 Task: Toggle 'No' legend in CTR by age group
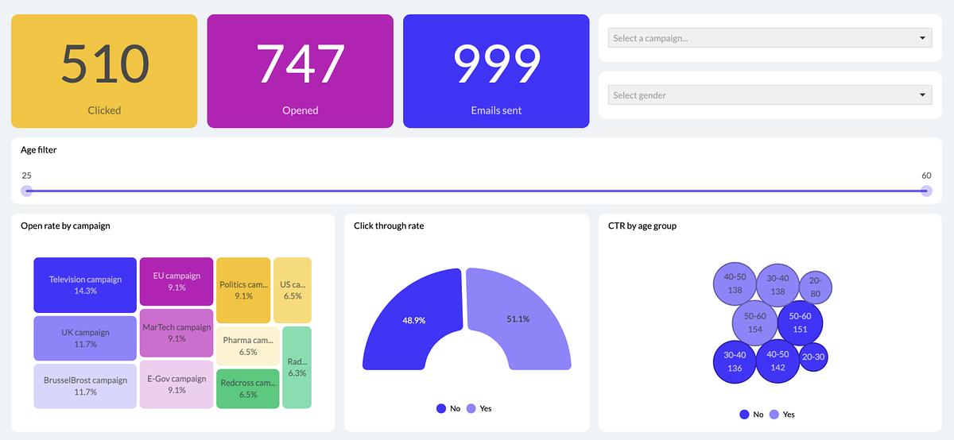751,415
